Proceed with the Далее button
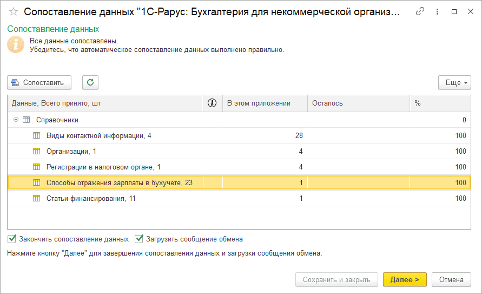Viewport: 482px width, 294px height. coord(405,279)
